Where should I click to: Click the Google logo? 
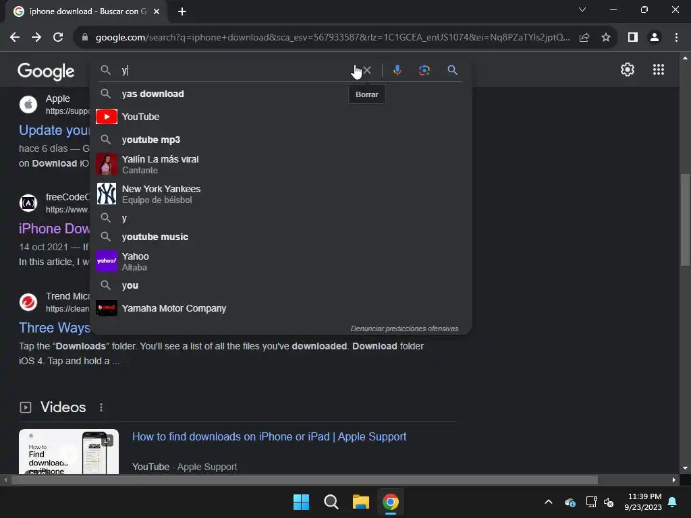coord(46,71)
